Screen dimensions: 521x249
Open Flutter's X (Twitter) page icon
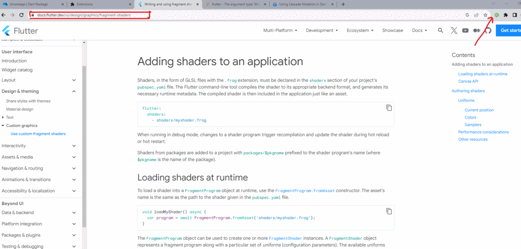[454, 30]
